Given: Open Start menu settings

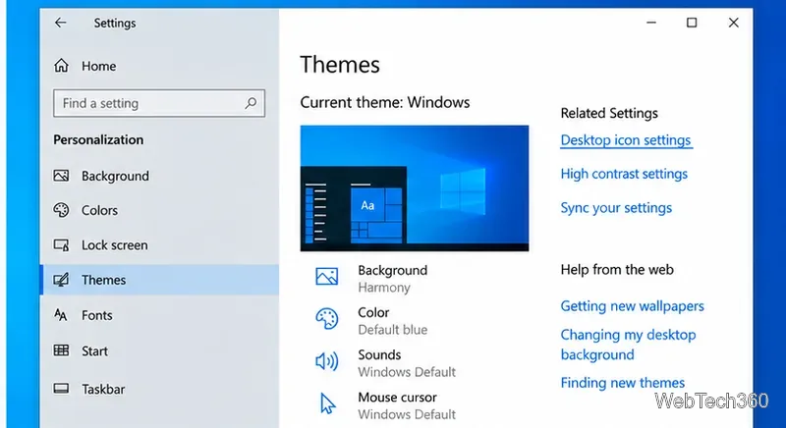Looking at the screenshot, I should 159,350.
